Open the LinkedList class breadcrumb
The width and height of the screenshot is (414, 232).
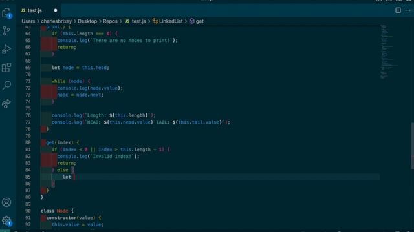(168, 21)
